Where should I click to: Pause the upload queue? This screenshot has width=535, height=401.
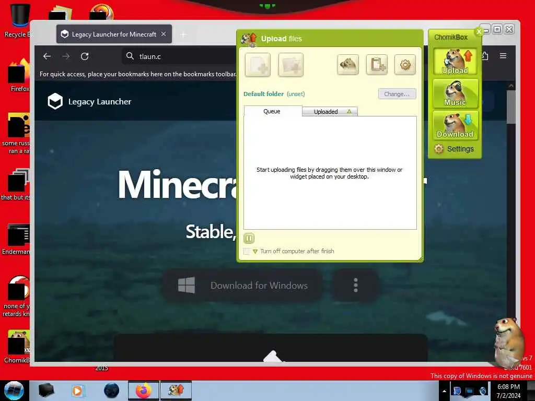click(249, 238)
